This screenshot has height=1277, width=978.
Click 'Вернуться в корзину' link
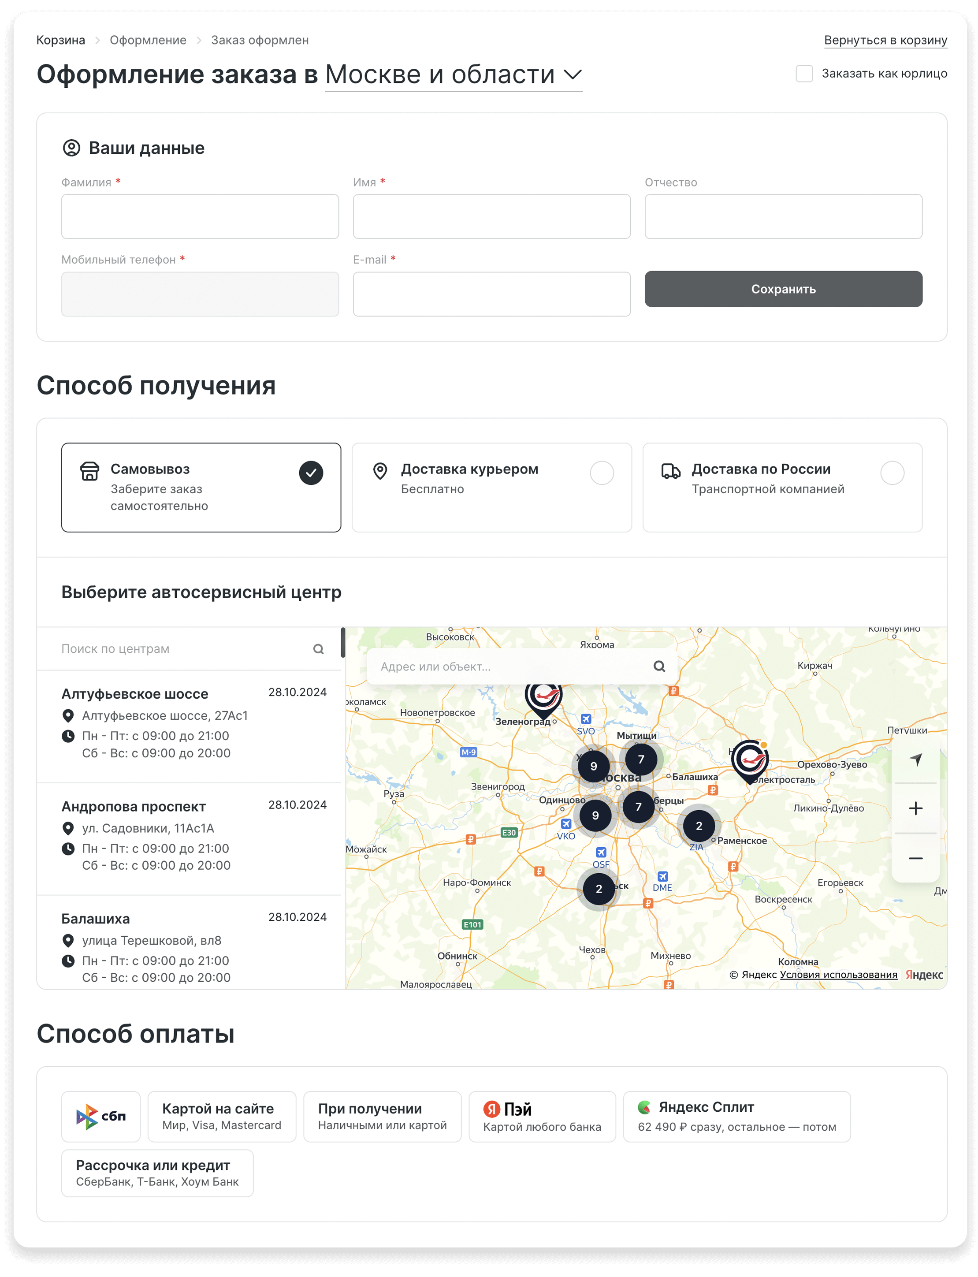[885, 40]
